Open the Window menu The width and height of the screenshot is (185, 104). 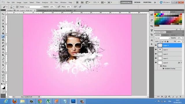click(63, 2)
